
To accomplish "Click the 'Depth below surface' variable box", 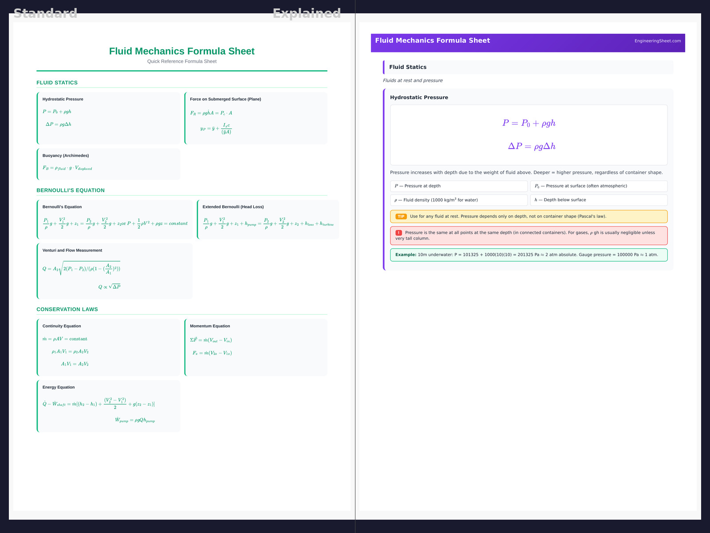I will click(x=599, y=200).
